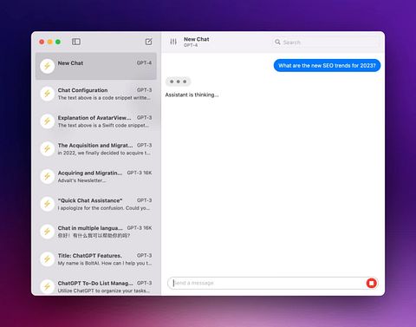Click bolt avatar beside Quick Chat Assistance
This screenshot has height=327, width=416.
[47, 204]
